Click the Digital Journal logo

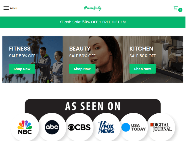(161, 127)
